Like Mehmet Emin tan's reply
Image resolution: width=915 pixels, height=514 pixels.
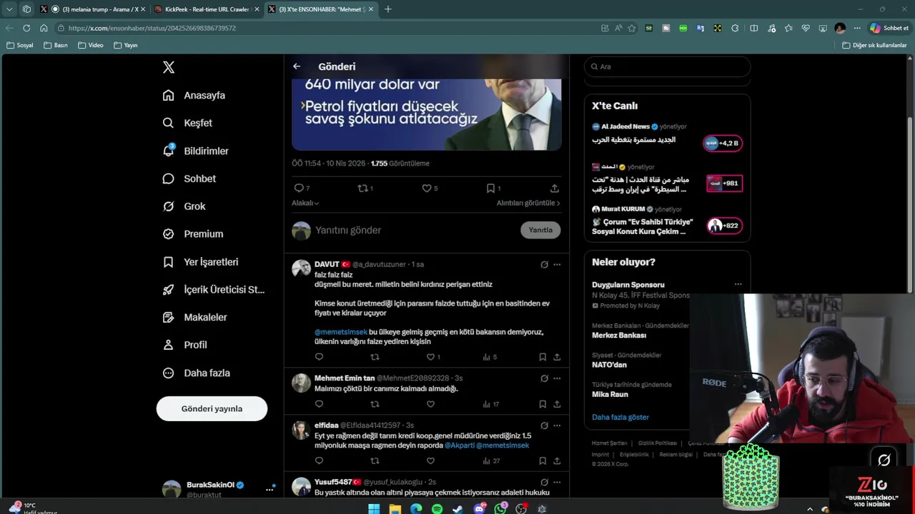pos(430,404)
